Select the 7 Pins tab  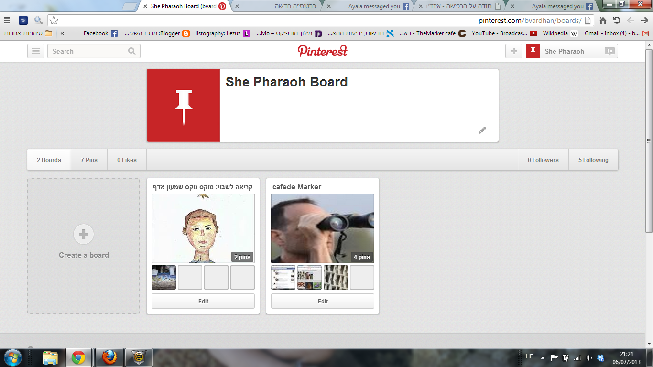pyautogui.click(x=89, y=160)
